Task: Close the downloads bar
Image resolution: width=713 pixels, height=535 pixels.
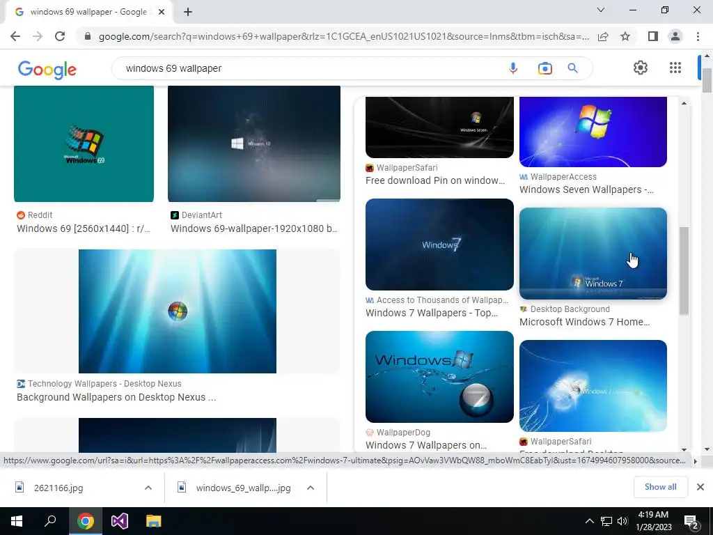Action: coord(700,487)
